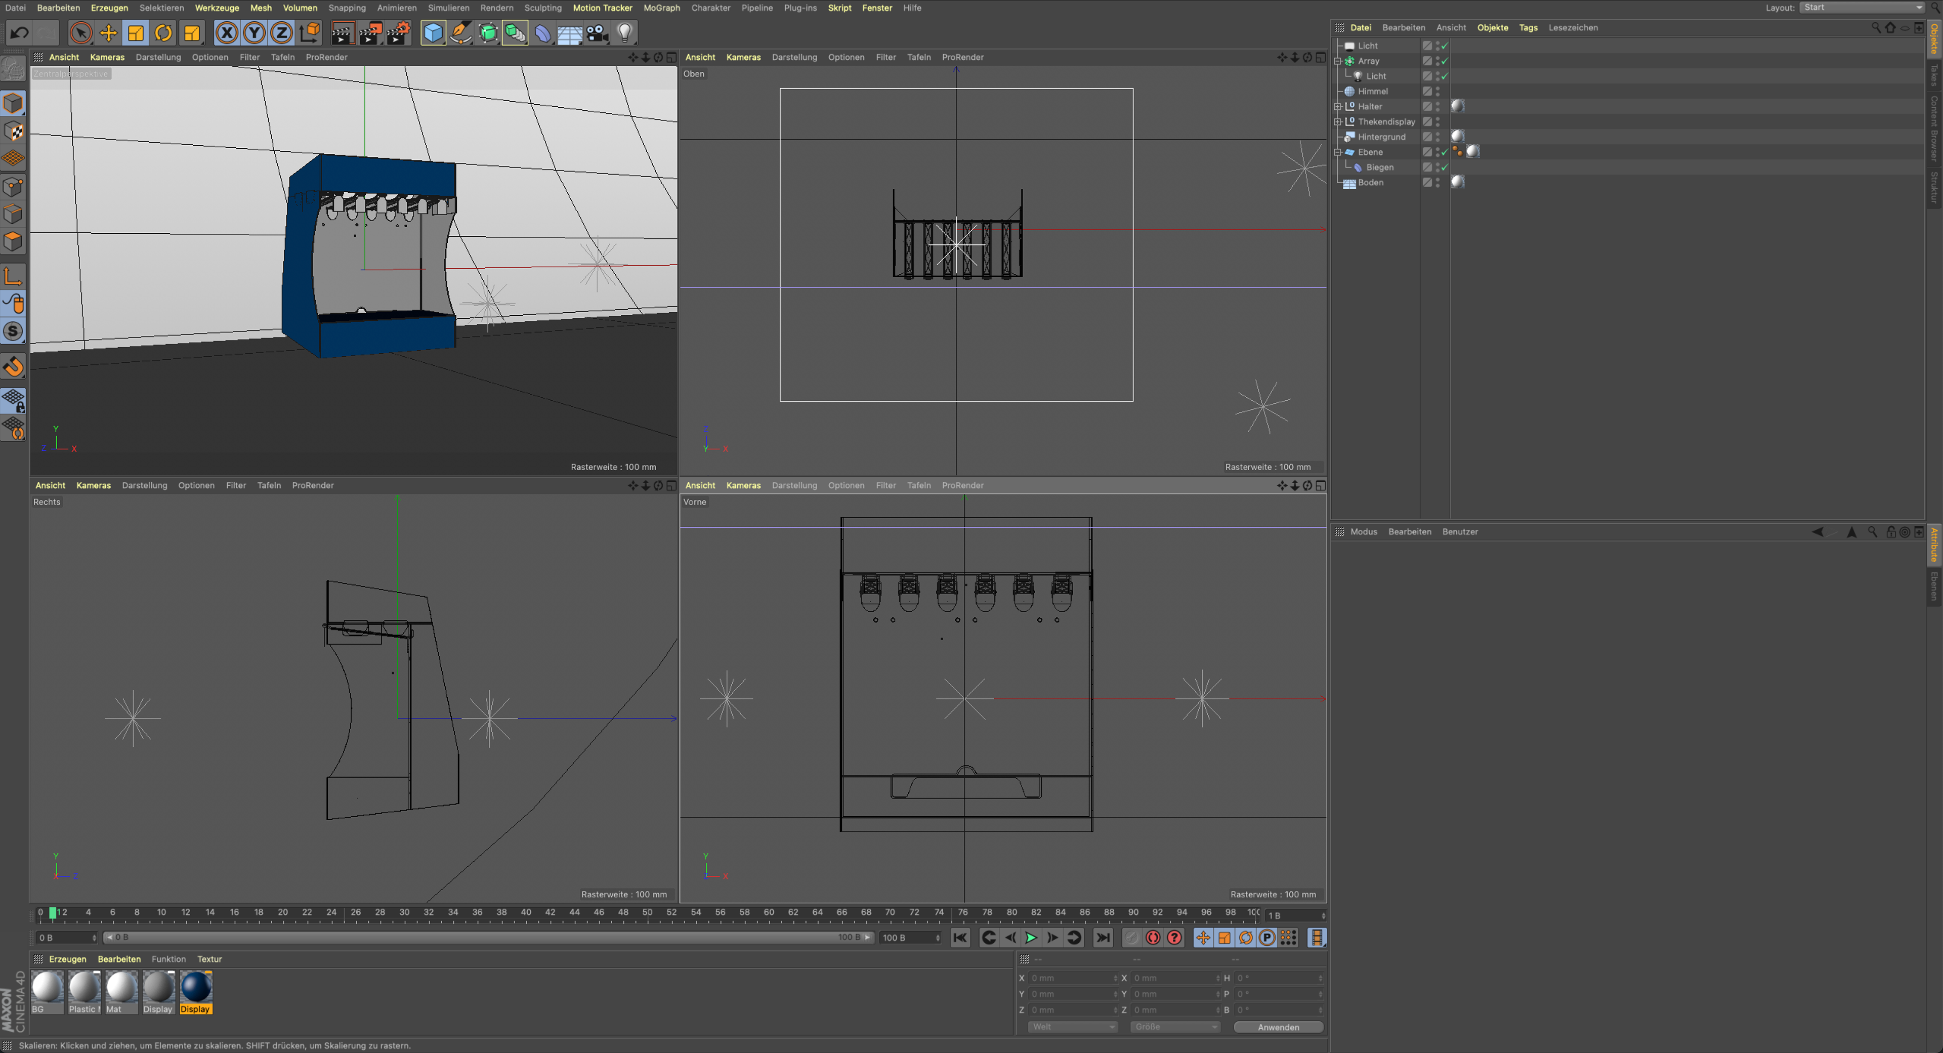The width and height of the screenshot is (1943, 1053).
Task: Open render settings with gear clapperboard
Action: [398, 32]
